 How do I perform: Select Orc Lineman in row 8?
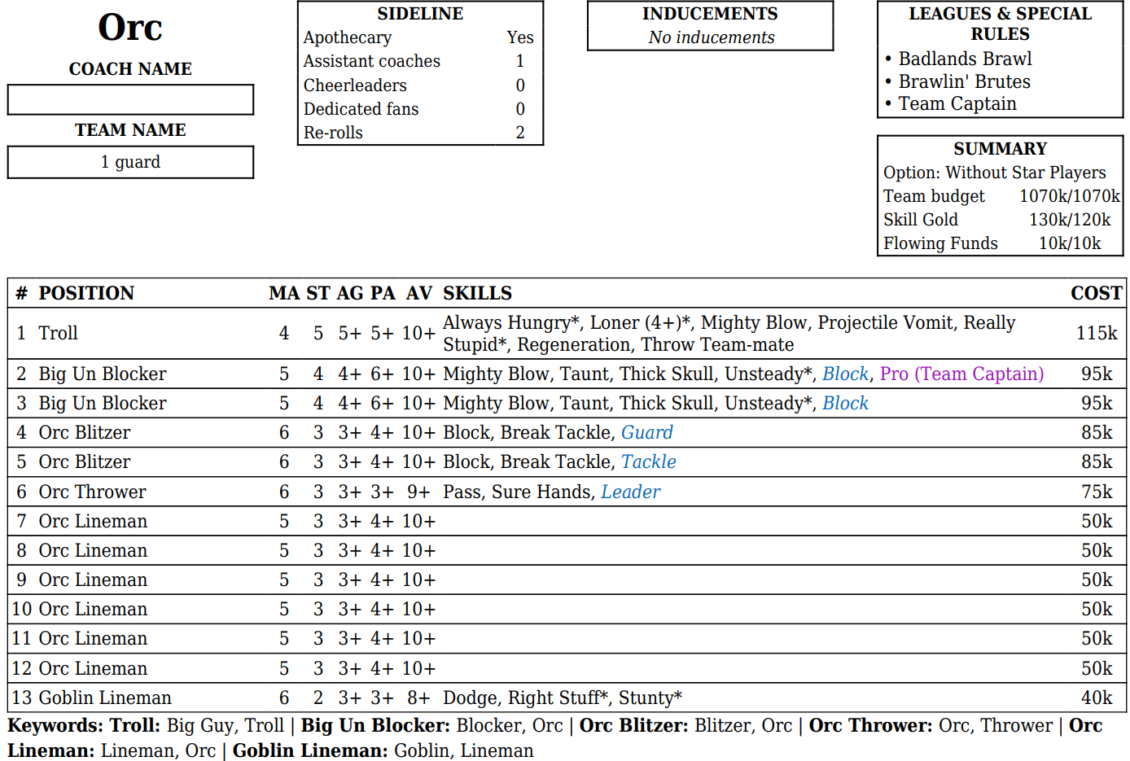point(94,550)
